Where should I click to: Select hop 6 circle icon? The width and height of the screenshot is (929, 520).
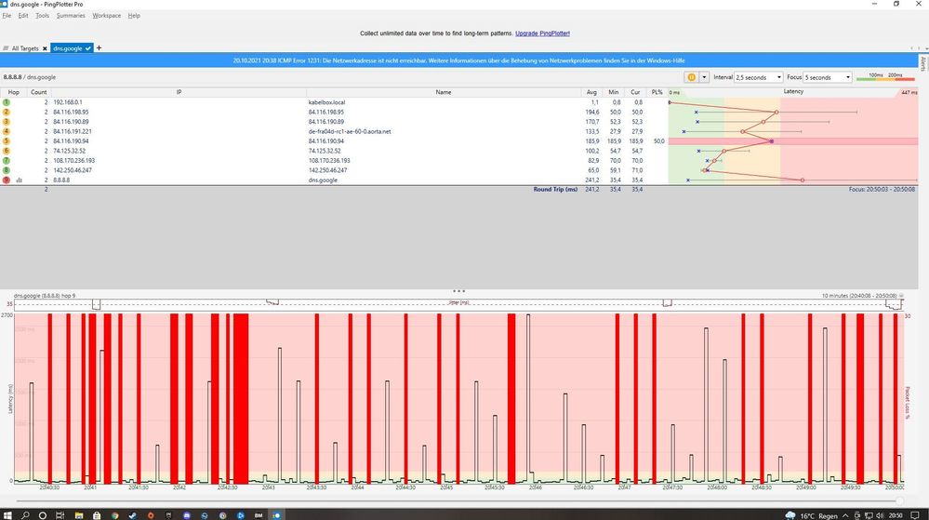click(x=7, y=151)
